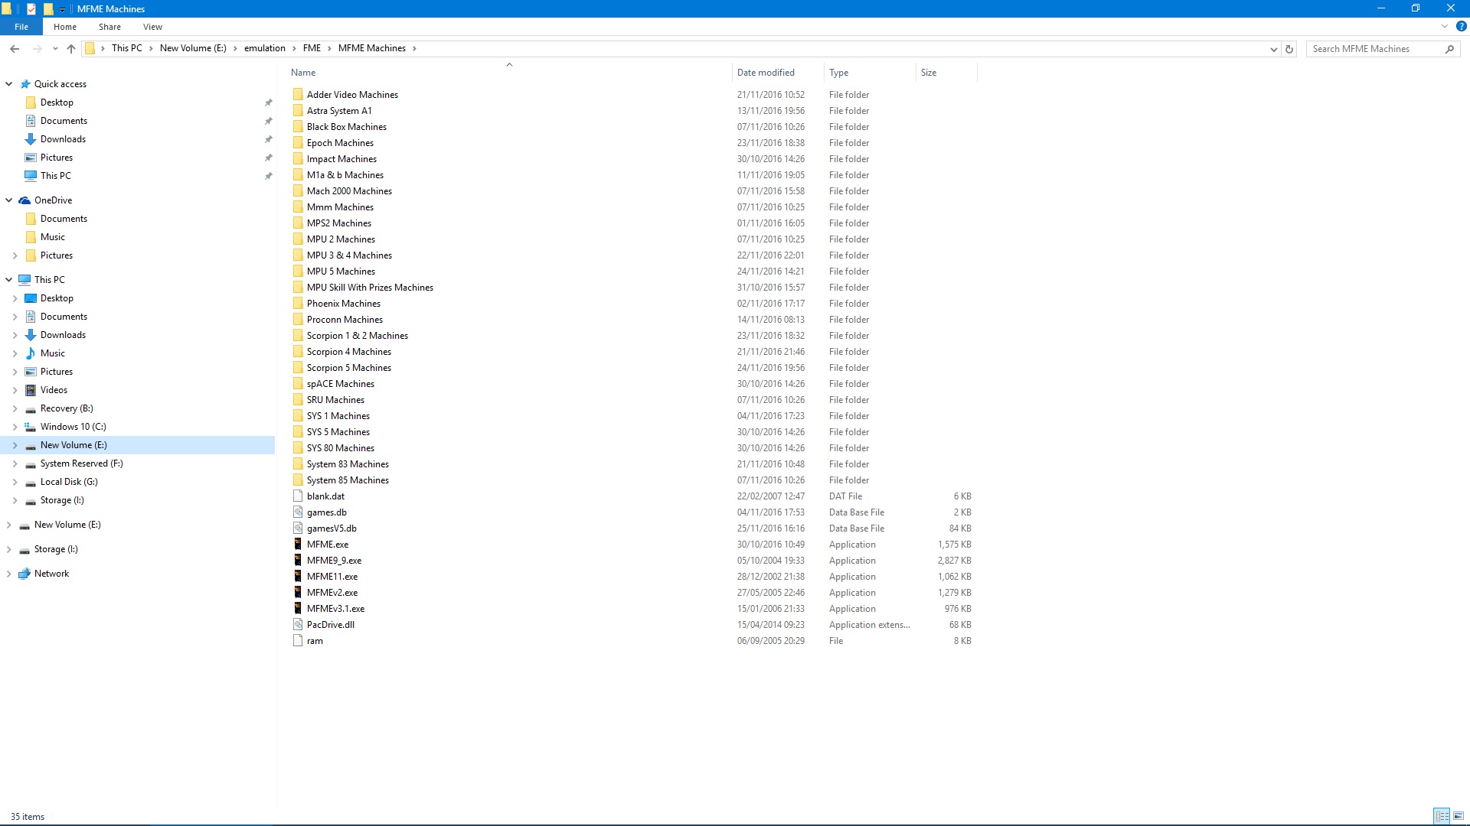
Task: Switch to the View ribbon tab
Action: 152,27
